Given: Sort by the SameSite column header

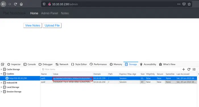Looking at the screenshot, I should coord(170,74).
